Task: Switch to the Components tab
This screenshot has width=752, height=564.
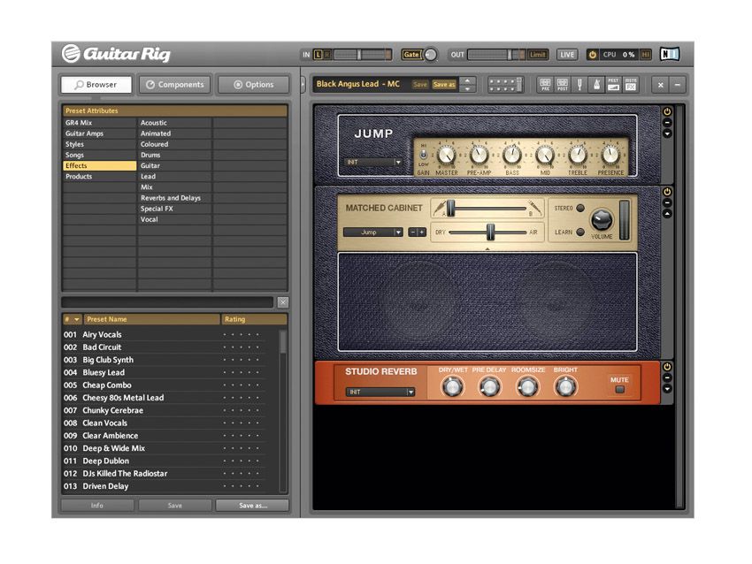Action: click(174, 84)
